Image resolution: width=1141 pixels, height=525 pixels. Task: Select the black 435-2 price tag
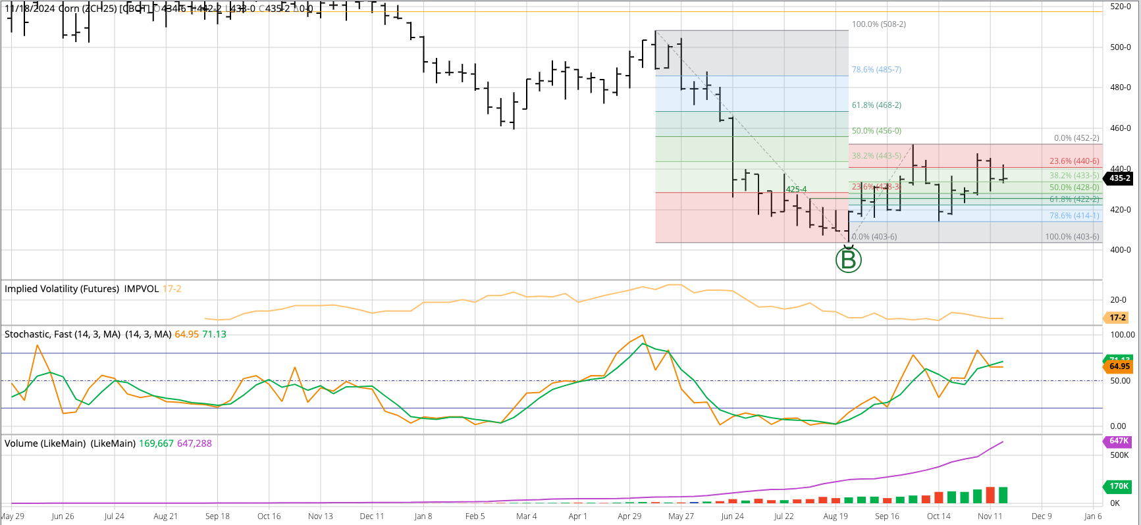[1119, 178]
